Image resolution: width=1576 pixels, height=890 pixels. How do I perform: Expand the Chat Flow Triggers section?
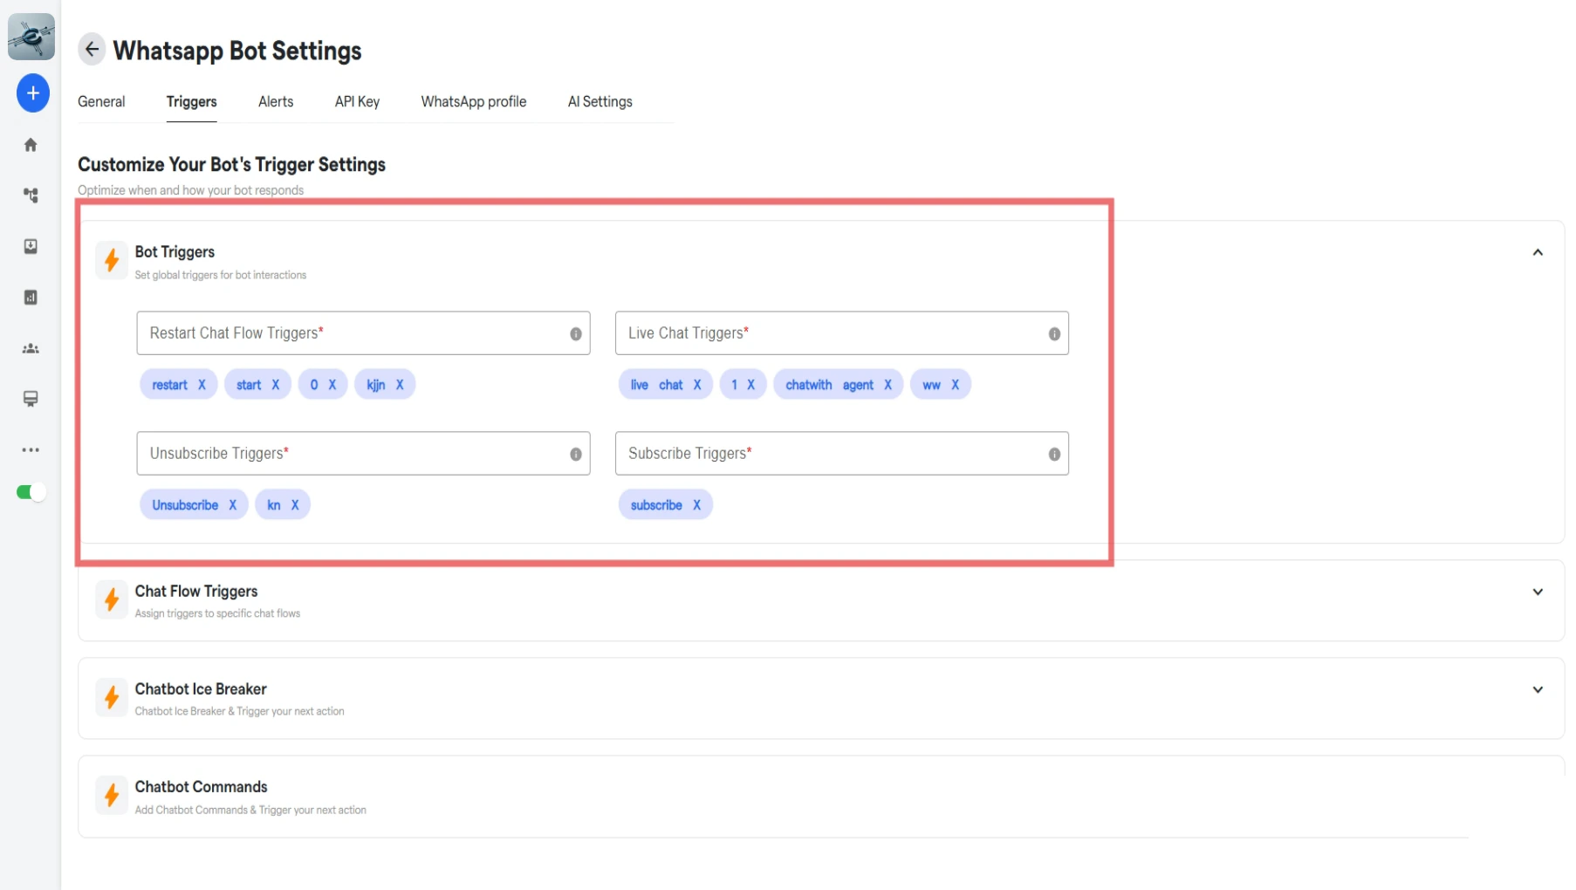point(1538,592)
